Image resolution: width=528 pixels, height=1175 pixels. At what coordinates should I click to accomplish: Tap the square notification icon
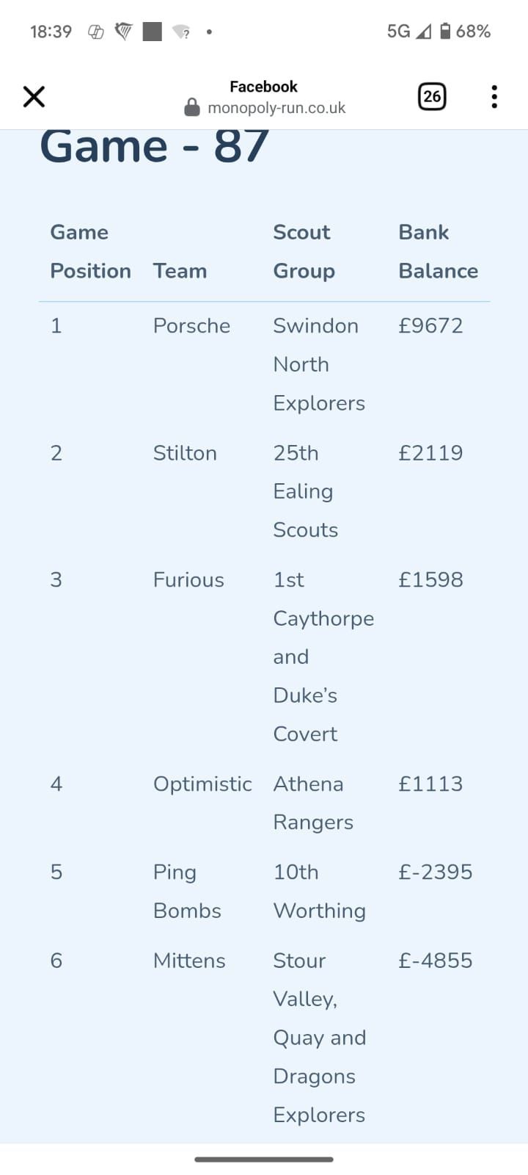click(x=152, y=32)
